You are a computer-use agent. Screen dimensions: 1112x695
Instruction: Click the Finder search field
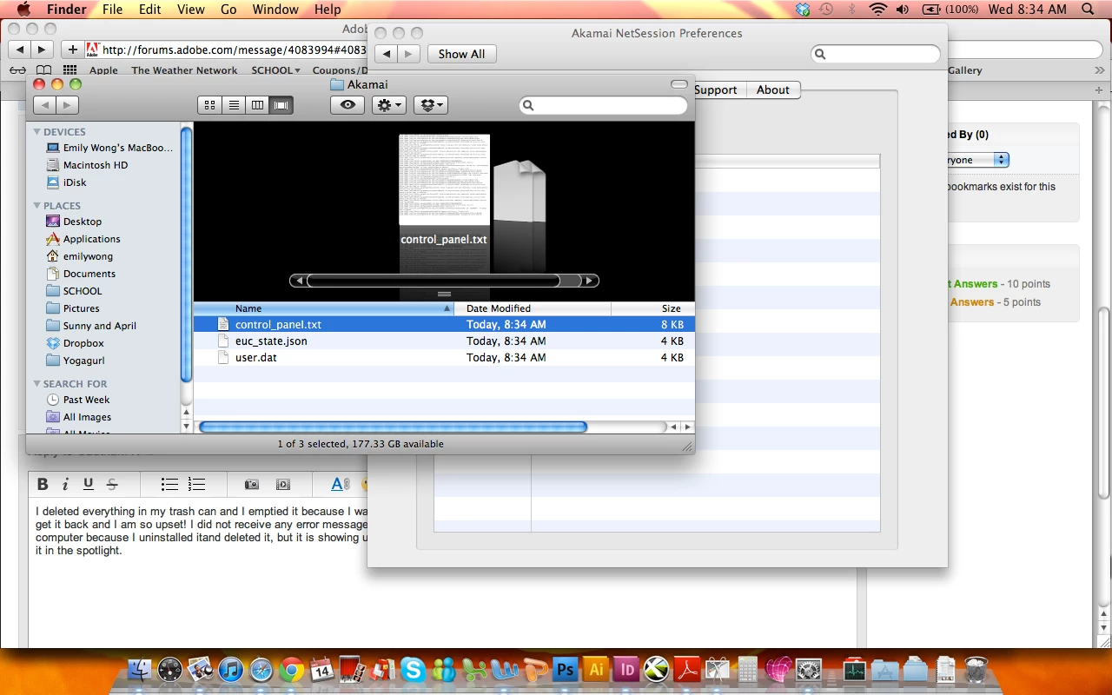(603, 105)
